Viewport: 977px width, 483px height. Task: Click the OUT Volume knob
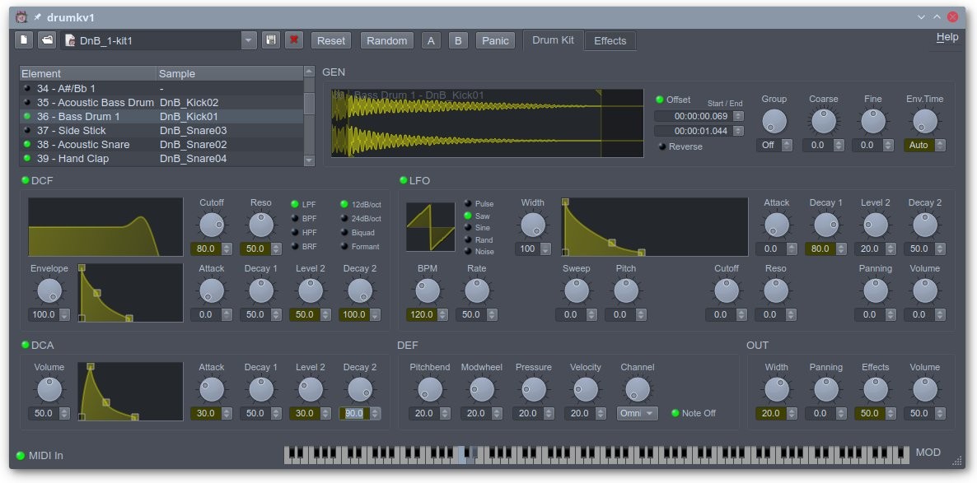click(x=924, y=388)
